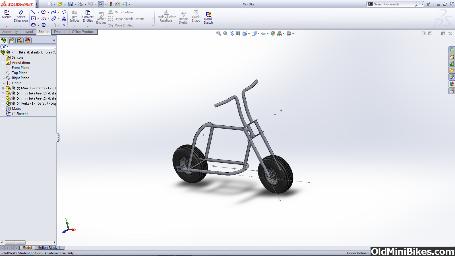
Task: Select the Model tab
Action: click(x=27, y=248)
